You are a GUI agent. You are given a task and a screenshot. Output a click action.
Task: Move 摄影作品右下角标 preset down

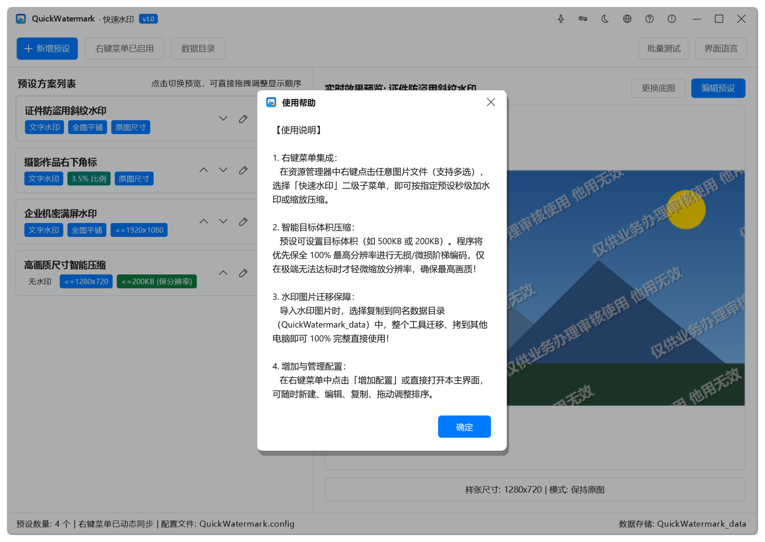[223, 170]
